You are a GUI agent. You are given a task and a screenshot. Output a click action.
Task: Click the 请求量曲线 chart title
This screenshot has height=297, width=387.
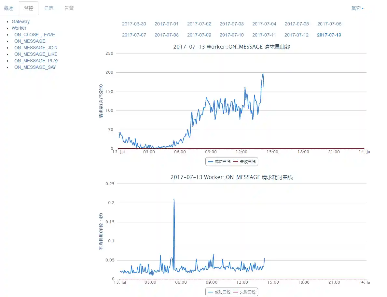click(x=232, y=47)
